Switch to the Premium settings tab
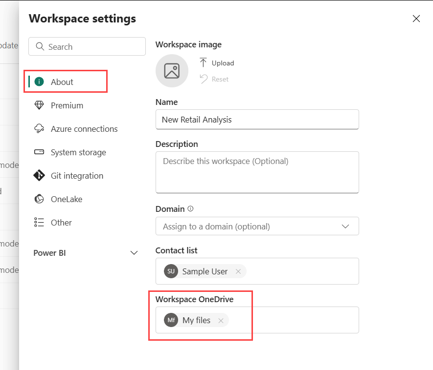This screenshot has height=370, width=433. click(x=67, y=105)
